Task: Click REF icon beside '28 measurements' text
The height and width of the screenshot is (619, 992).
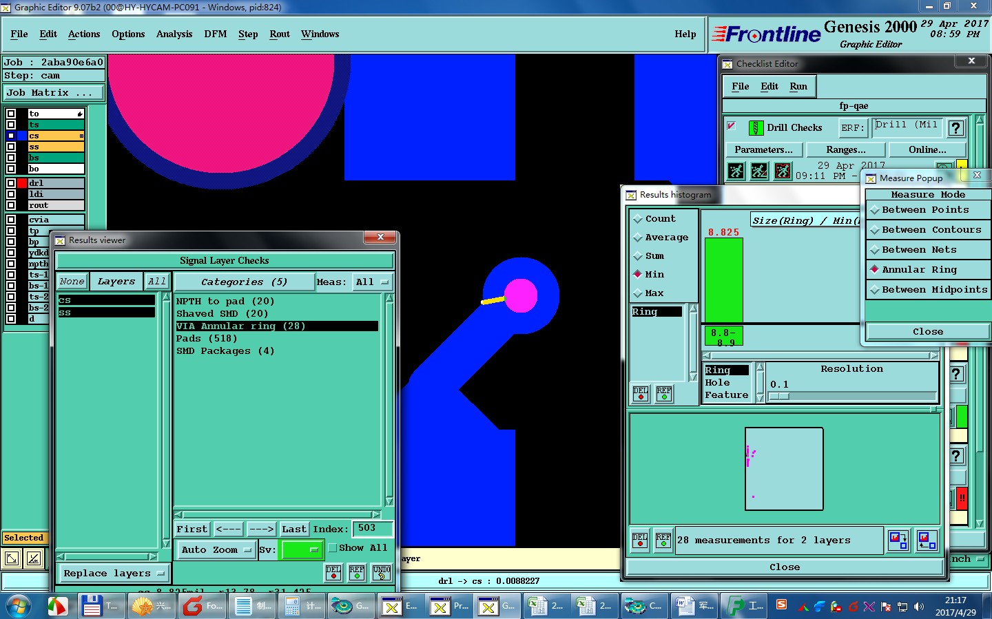Action: coord(663,540)
